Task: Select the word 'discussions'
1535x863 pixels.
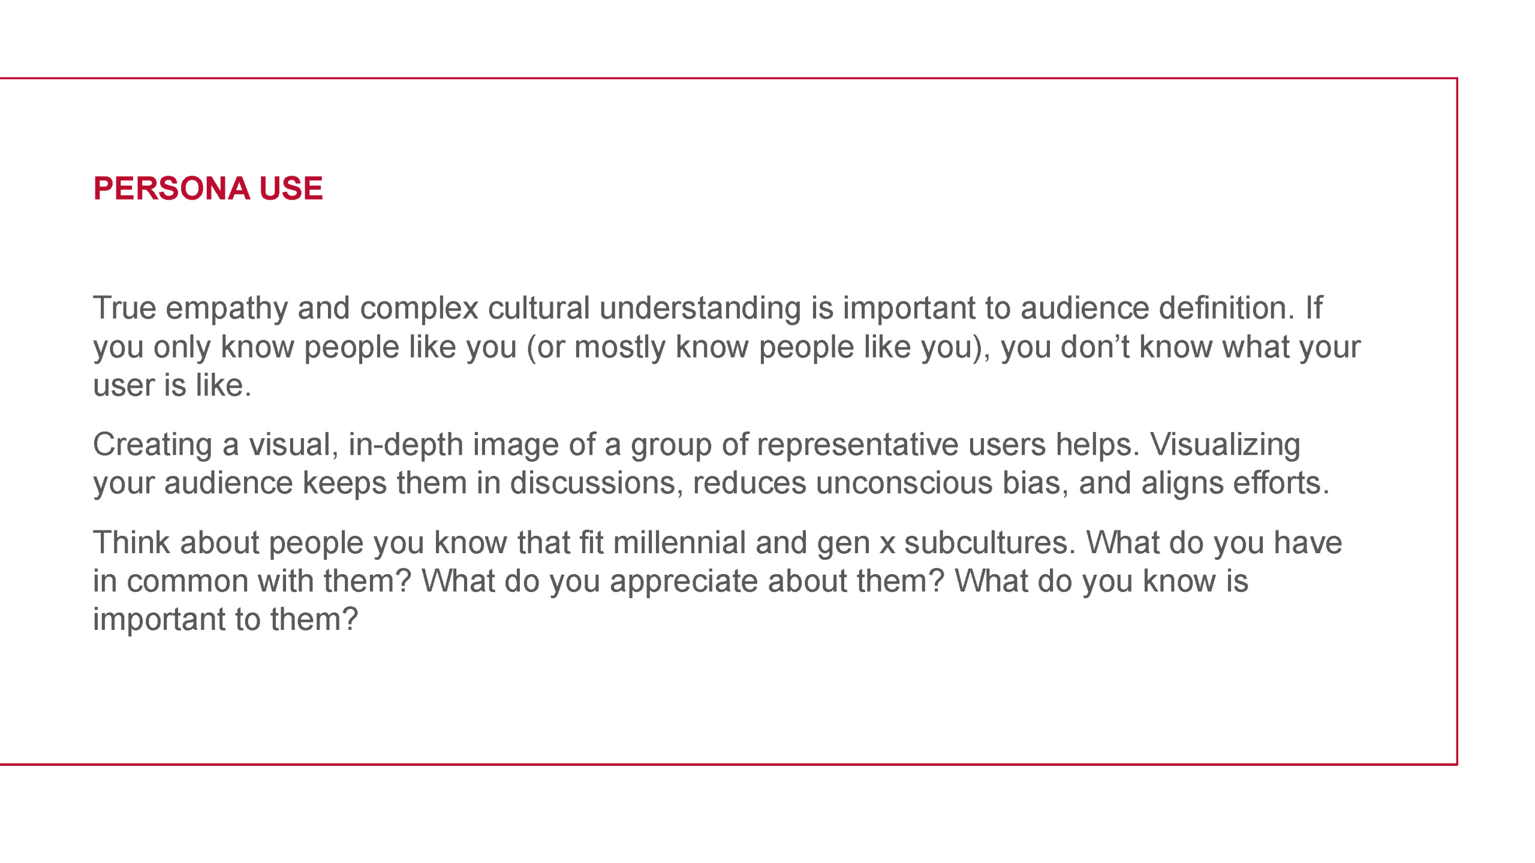Action: coord(592,483)
